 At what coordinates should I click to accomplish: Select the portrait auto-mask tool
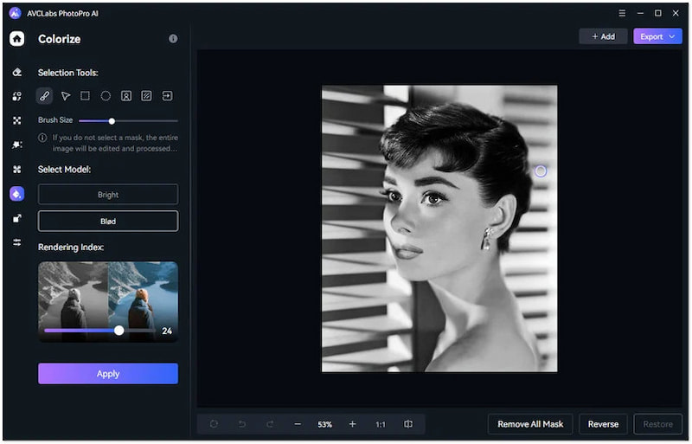point(126,96)
